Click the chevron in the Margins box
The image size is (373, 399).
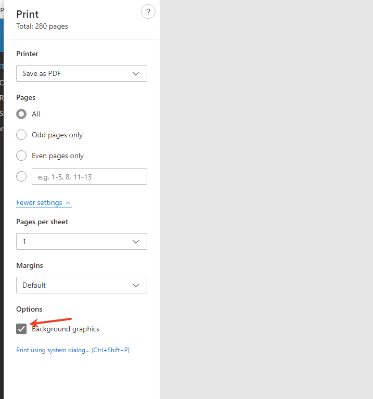point(136,285)
